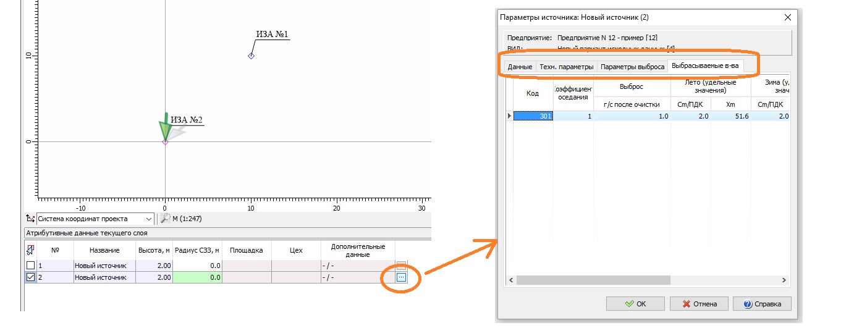The height and width of the screenshot is (336, 854).
Task: Click the coordinate system axes icon
Action: coord(30,219)
